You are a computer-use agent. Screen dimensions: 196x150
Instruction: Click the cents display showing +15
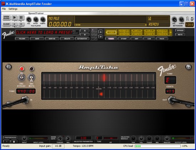click(170, 91)
